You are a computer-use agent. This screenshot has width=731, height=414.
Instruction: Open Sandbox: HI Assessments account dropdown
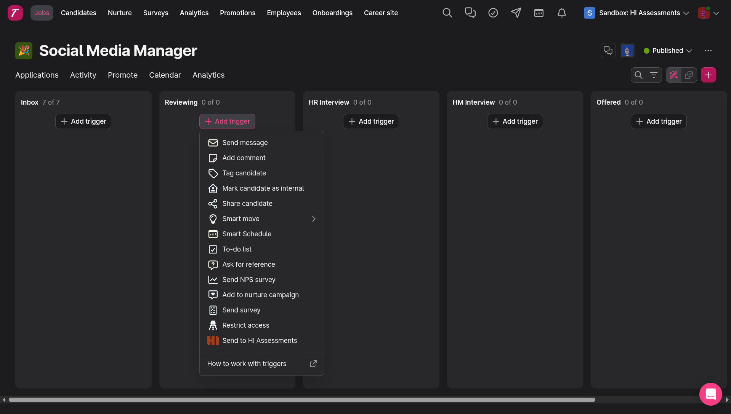636,13
